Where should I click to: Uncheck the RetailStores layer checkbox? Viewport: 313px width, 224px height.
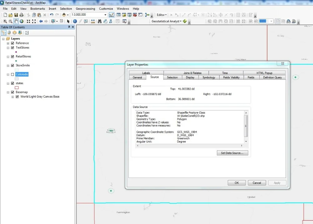13,56
